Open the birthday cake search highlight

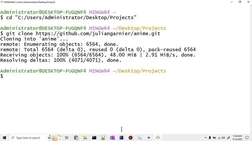tap(55, 137)
